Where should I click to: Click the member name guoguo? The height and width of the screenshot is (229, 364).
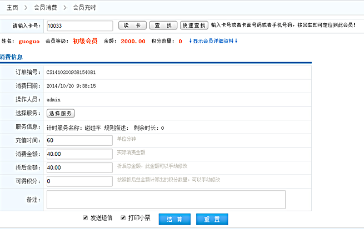point(28,41)
